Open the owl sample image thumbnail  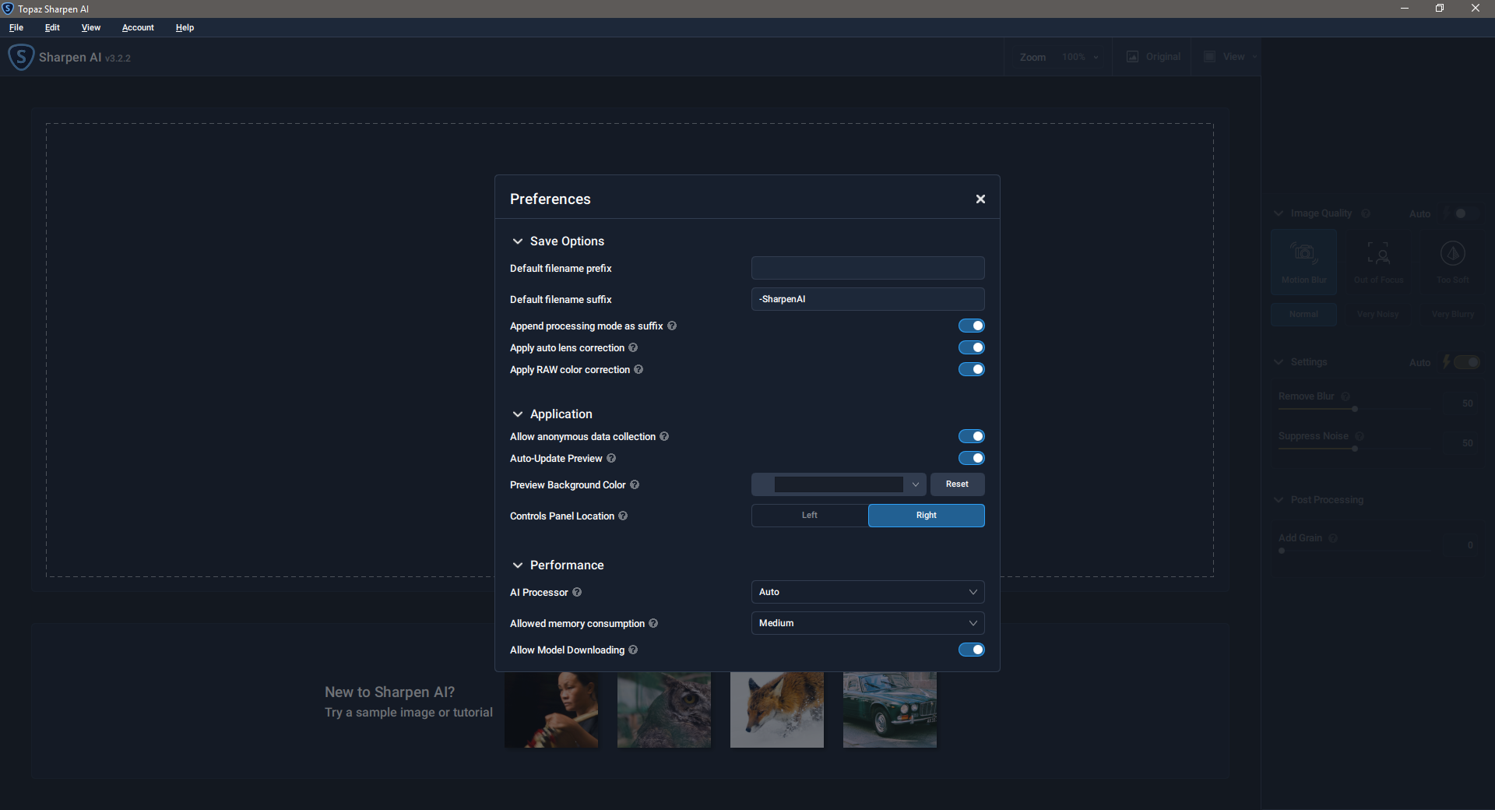(664, 710)
